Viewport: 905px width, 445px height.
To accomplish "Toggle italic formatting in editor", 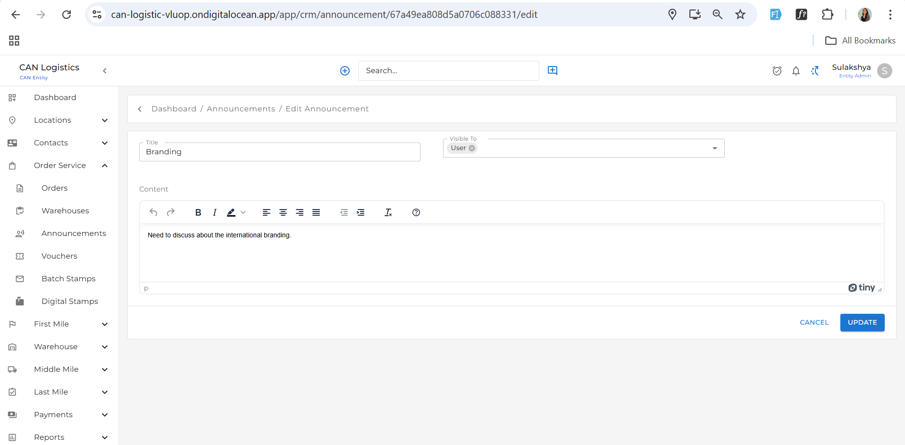I will coord(215,212).
